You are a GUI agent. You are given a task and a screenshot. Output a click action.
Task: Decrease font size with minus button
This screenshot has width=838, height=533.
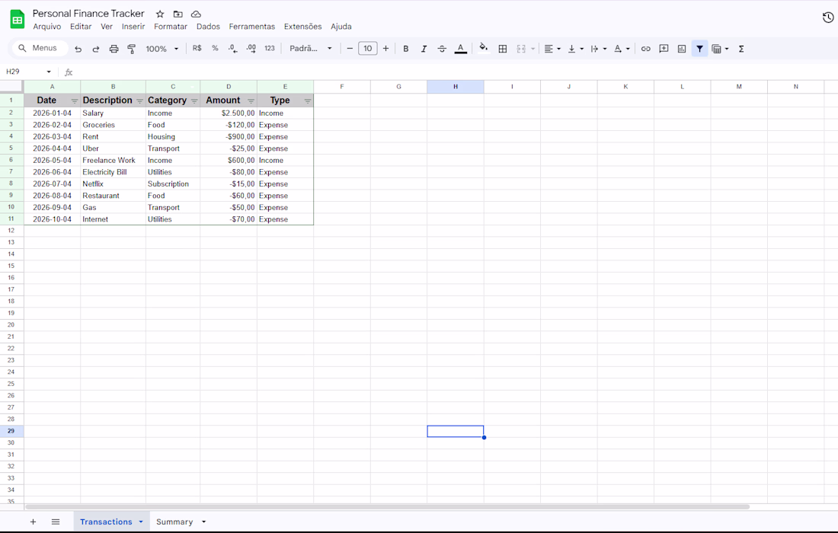[x=350, y=48]
